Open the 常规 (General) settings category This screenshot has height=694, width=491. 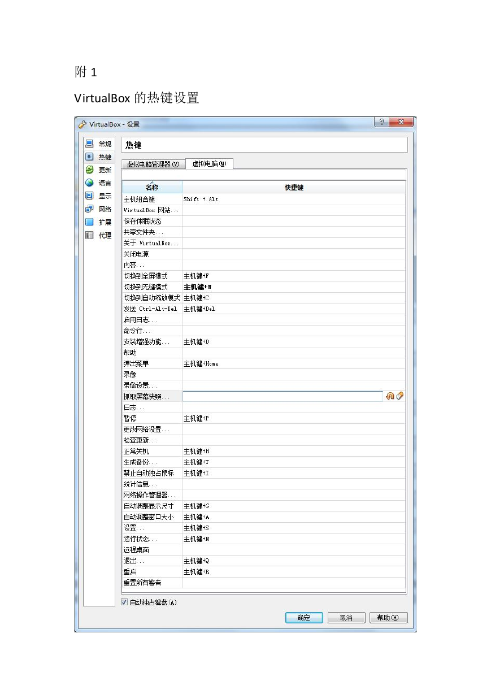coord(99,144)
